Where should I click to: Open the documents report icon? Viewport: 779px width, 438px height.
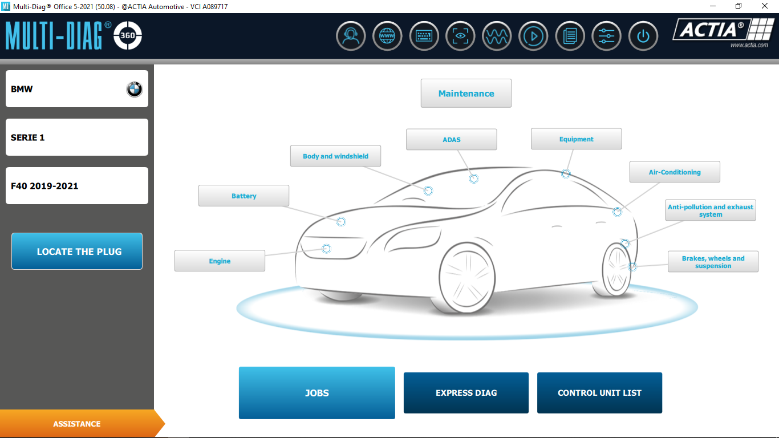[570, 36]
